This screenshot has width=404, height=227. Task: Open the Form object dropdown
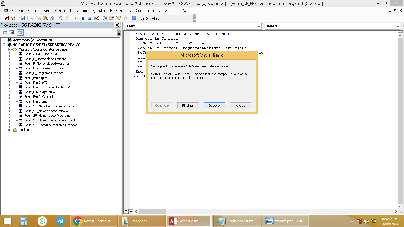point(259,26)
